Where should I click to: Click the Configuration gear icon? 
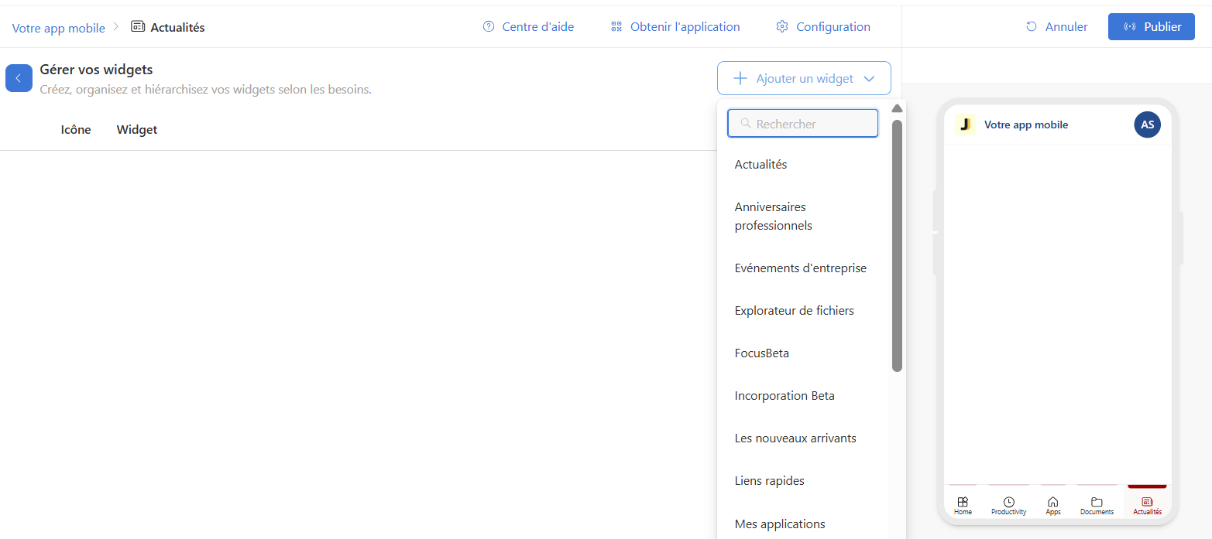click(782, 26)
